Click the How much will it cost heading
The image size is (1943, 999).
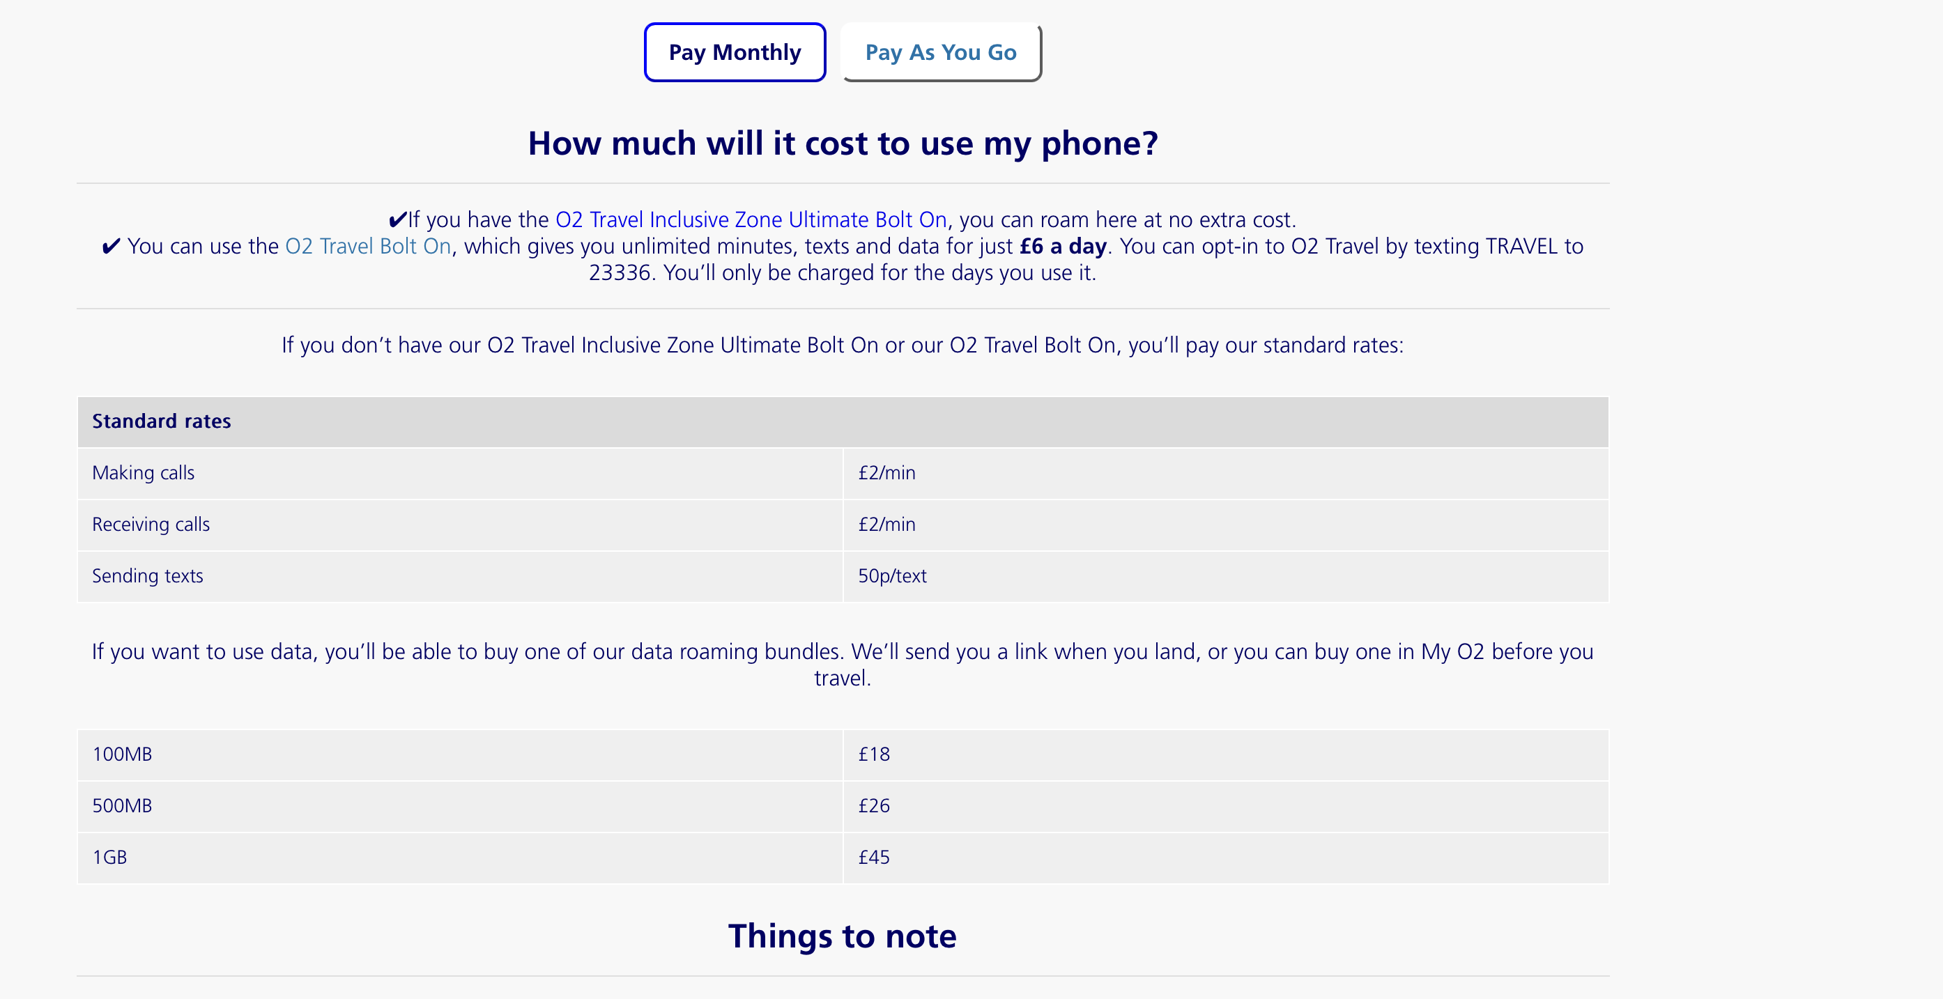point(843,143)
